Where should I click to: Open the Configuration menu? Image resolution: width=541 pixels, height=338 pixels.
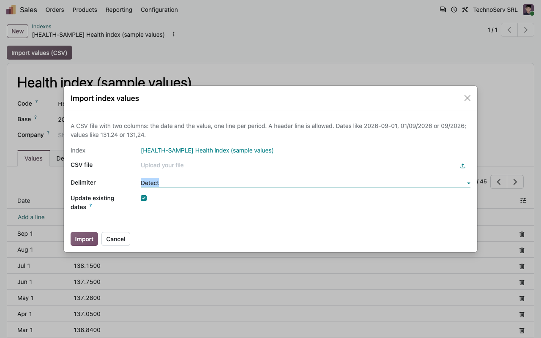159,10
